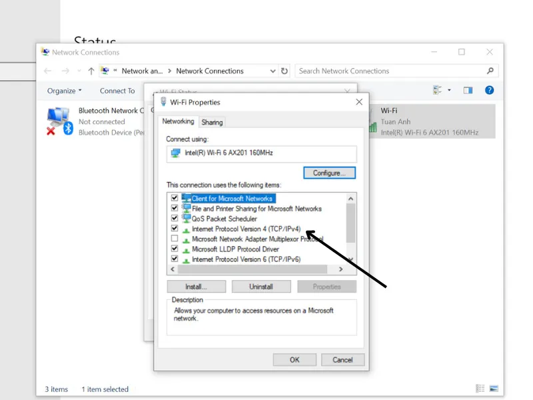Click the items list scroll left arrow
The width and height of the screenshot is (533, 400).
point(173,269)
